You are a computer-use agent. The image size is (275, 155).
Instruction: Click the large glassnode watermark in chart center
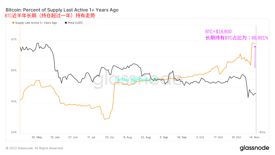(x=137, y=82)
